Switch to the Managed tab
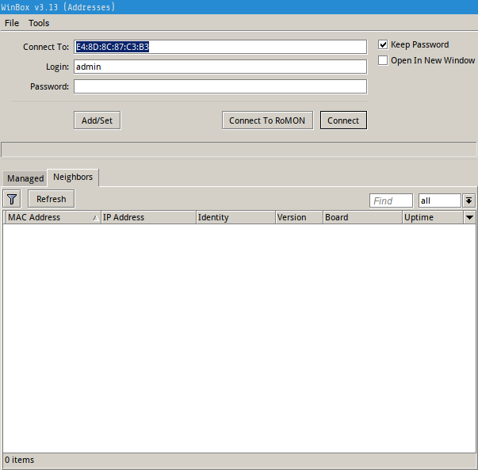This screenshot has height=470, width=478. [25, 178]
